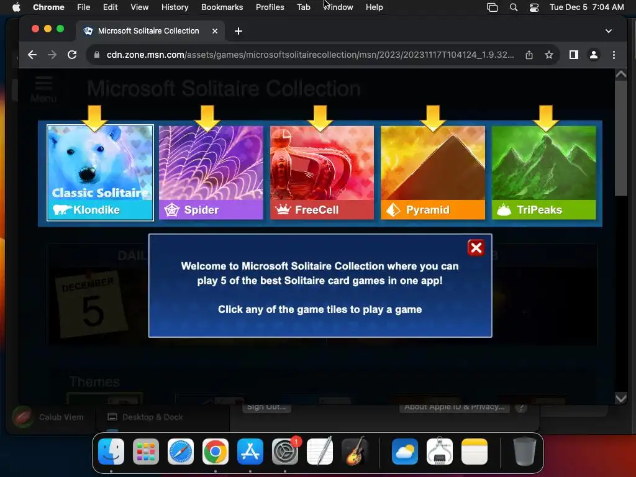The height and width of the screenshot is (477, 636).
Task: Share this page via share icon
Action: click(x=529, y=55)
